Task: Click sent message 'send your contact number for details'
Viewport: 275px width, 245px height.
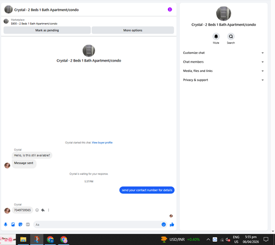Action: point(147,190)
